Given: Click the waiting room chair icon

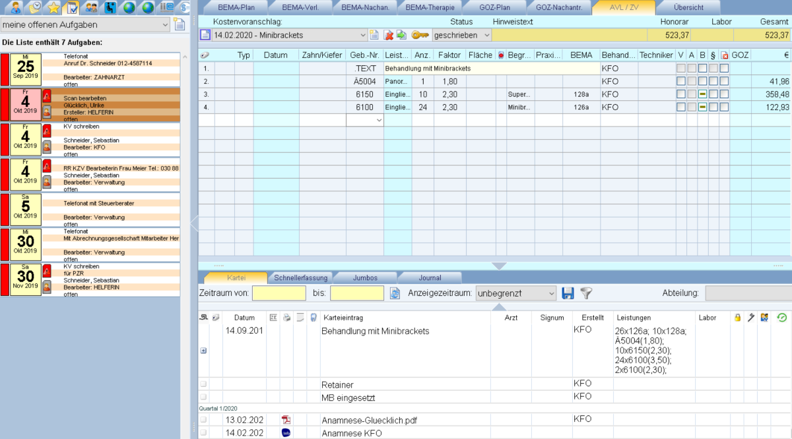Looking at the screenshot, I should pos(110,8).
